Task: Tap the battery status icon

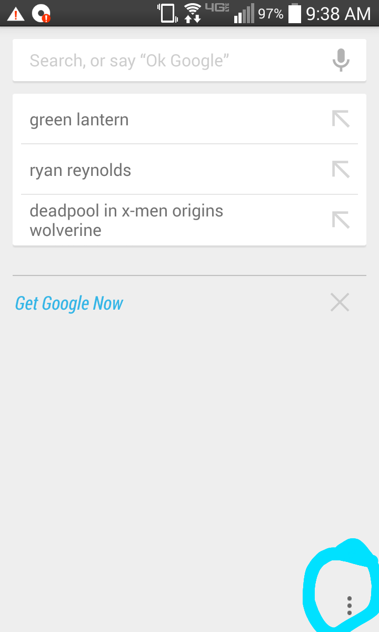Action: coord(295,13)
